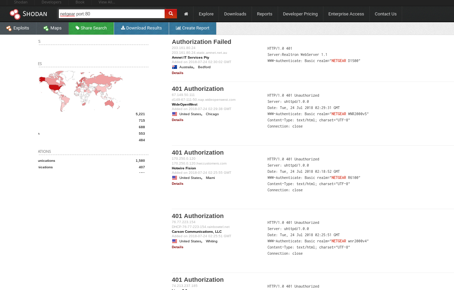Click the US flag beside Miami
Image resolution: width=454 pixels, height=290 pixels.
[x=175, y=178]
